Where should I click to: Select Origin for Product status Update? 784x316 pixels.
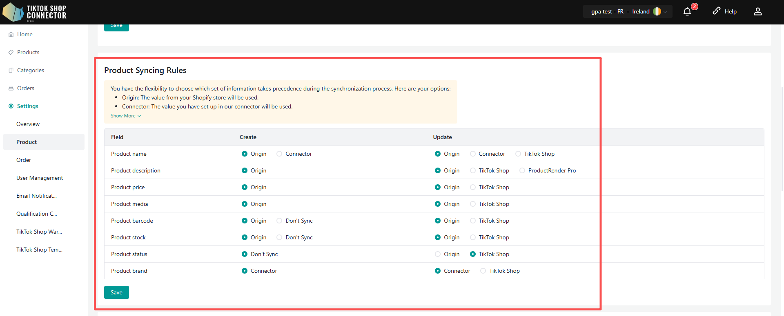click(x=438, y=254)
